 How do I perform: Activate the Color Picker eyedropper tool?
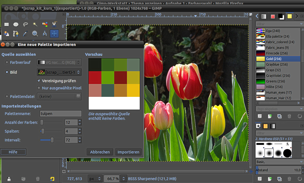(26, 33)
